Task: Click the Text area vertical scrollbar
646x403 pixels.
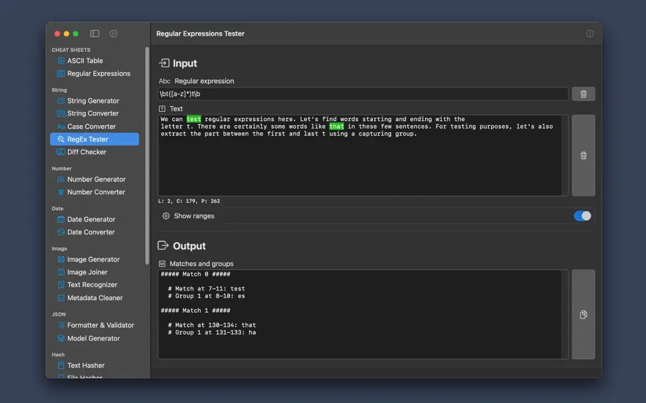Action: [565, 156]
